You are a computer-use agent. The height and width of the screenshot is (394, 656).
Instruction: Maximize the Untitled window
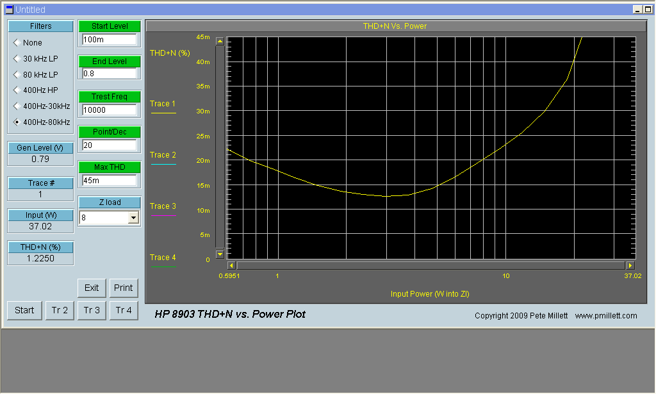tap(648, 10)
